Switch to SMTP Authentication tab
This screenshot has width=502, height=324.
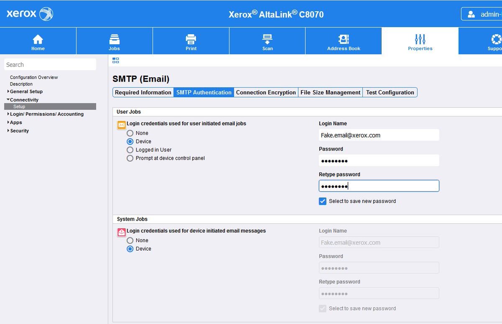pyautogui.click(x=204, y=92)
